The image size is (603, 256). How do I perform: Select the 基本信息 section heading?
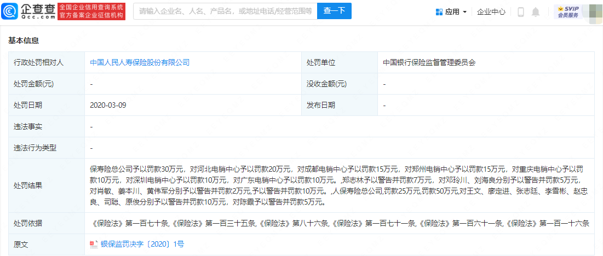[24, 40]
